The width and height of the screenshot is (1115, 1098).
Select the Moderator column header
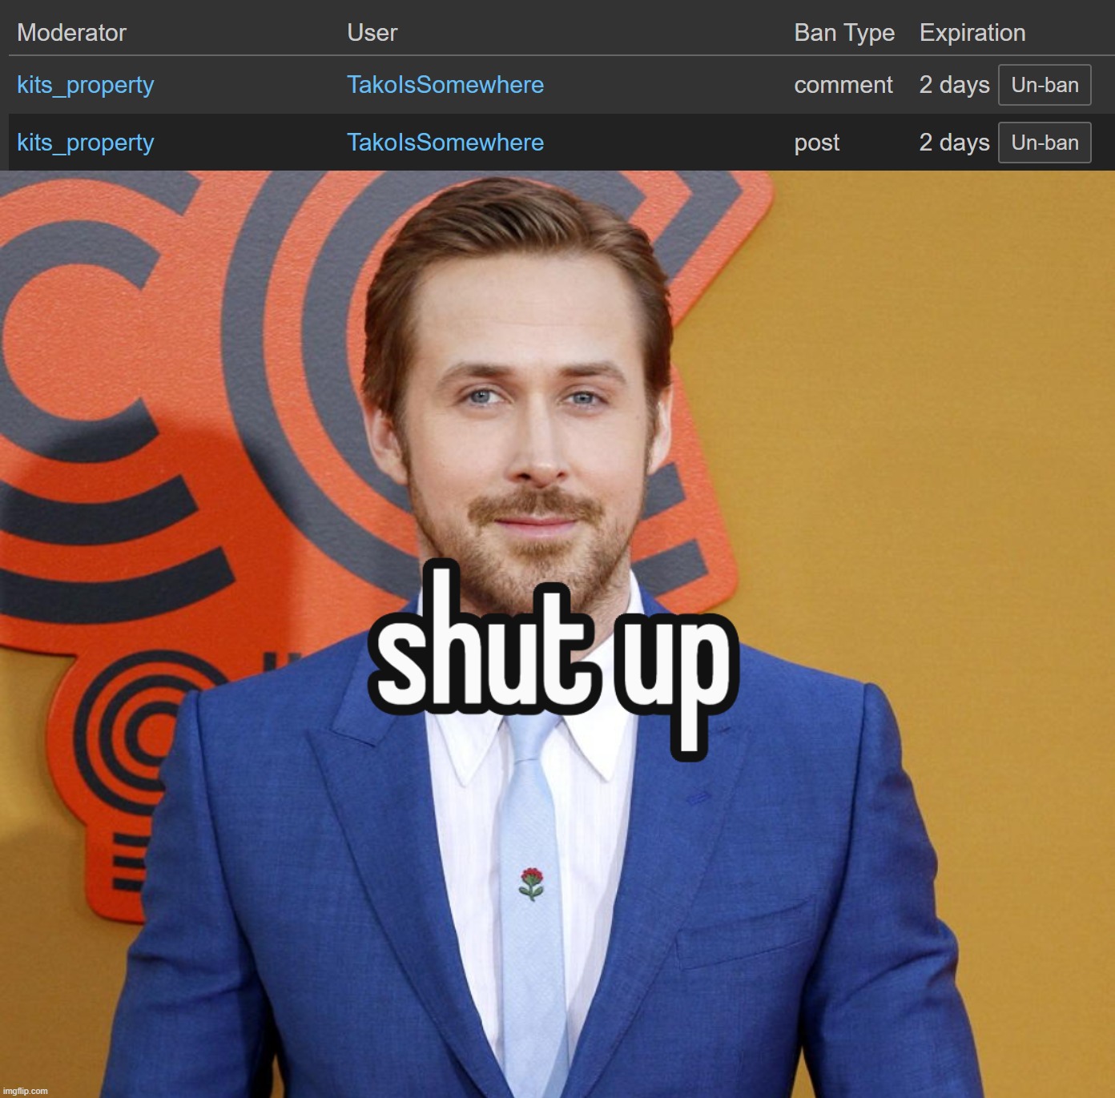click(x=72, y=33)
